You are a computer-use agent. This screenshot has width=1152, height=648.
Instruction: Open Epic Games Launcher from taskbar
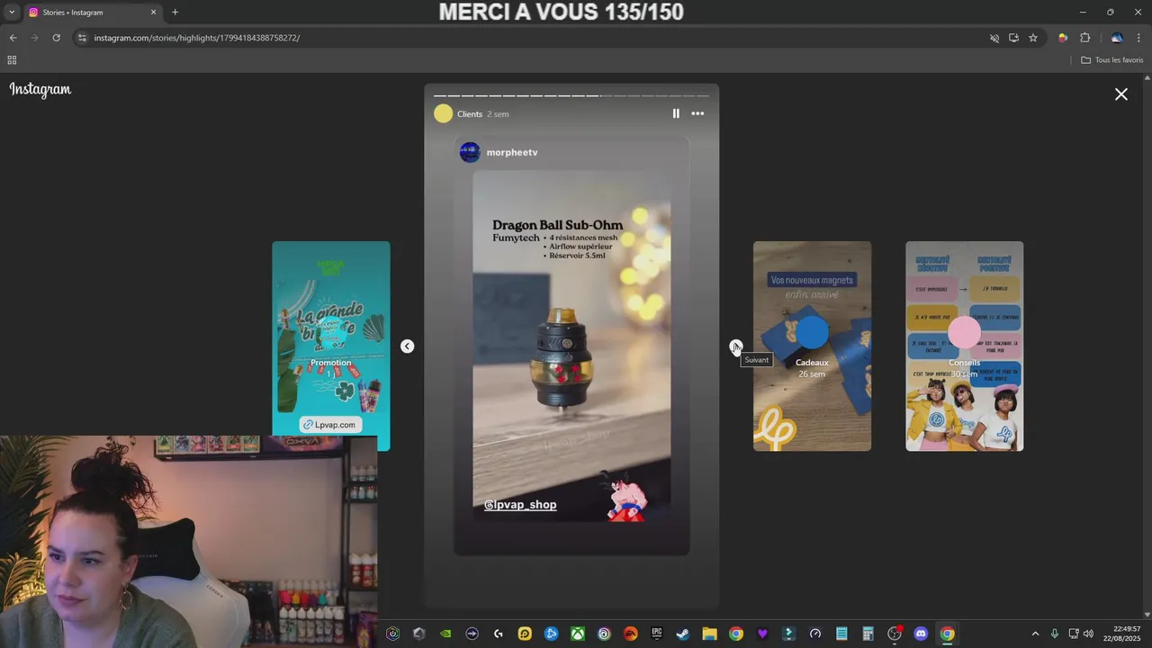[x=657, y=634]
